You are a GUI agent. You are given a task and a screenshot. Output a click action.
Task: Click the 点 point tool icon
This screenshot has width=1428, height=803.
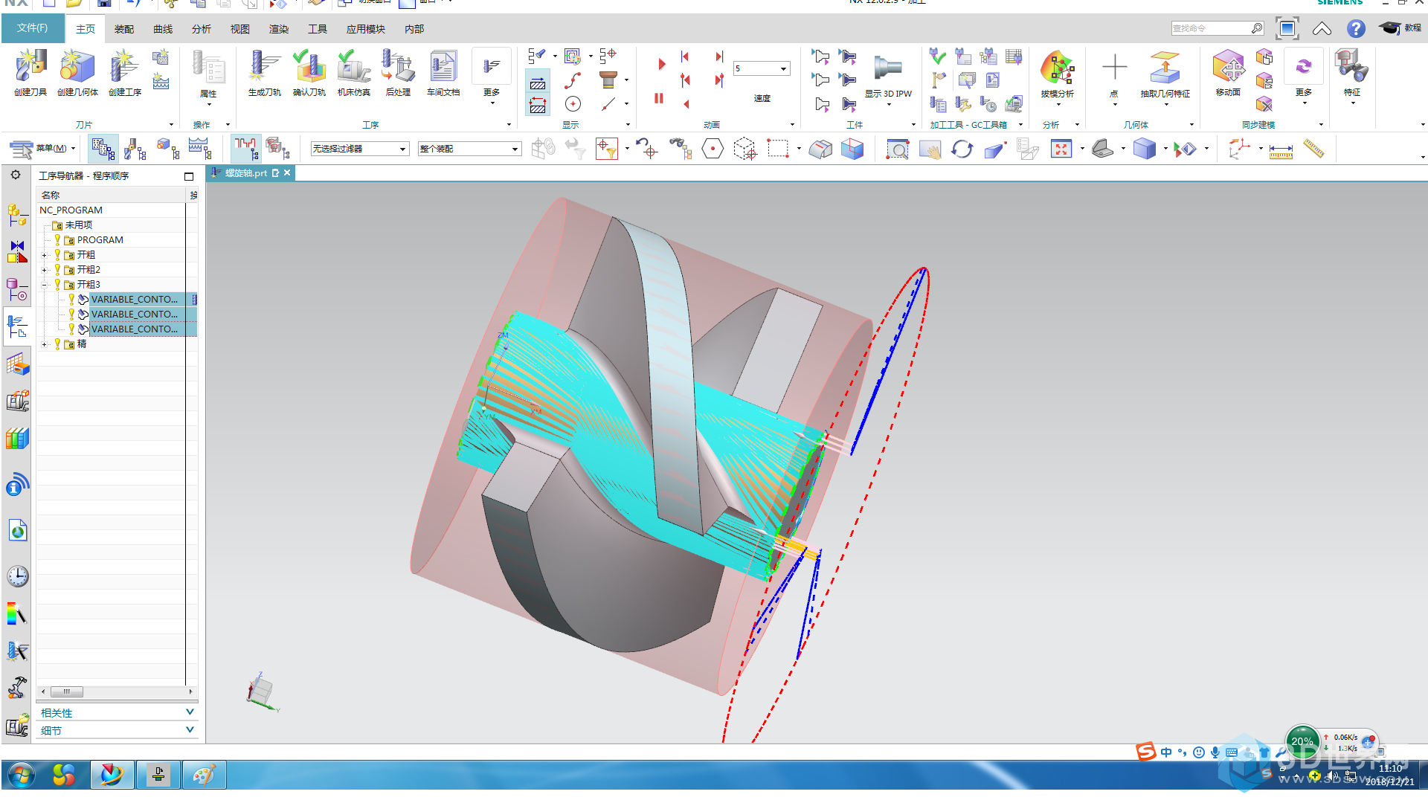tap(1113, 73)
